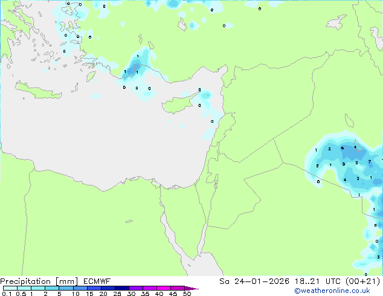Click the '15' legend scale label
The image size is (383, 296).
89,294
